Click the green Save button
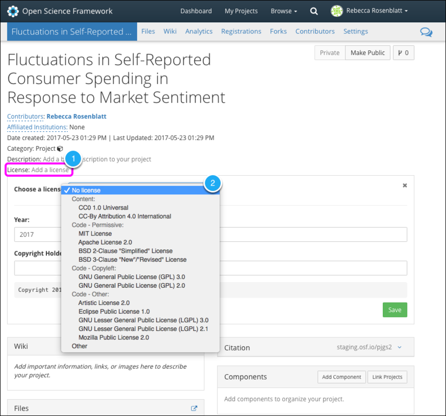The height and width of the screenshot is (416, 446). click(395, 310)
